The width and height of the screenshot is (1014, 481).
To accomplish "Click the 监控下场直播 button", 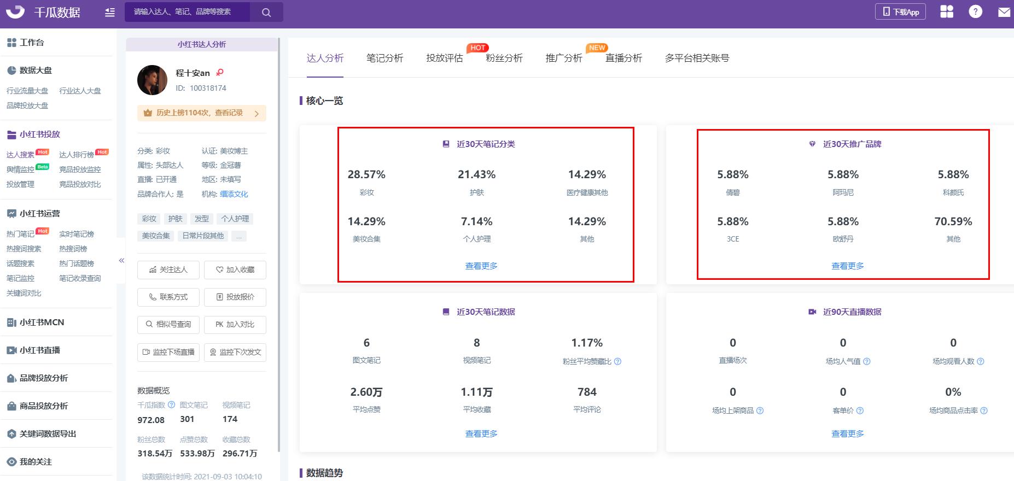I will [168, 353].
